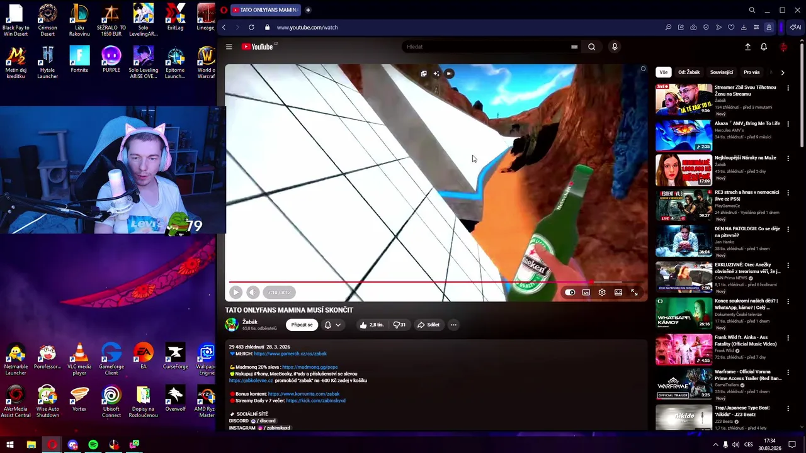806x453 pixels.
Task: Reload the page in Opera
Action: [251, 27]
